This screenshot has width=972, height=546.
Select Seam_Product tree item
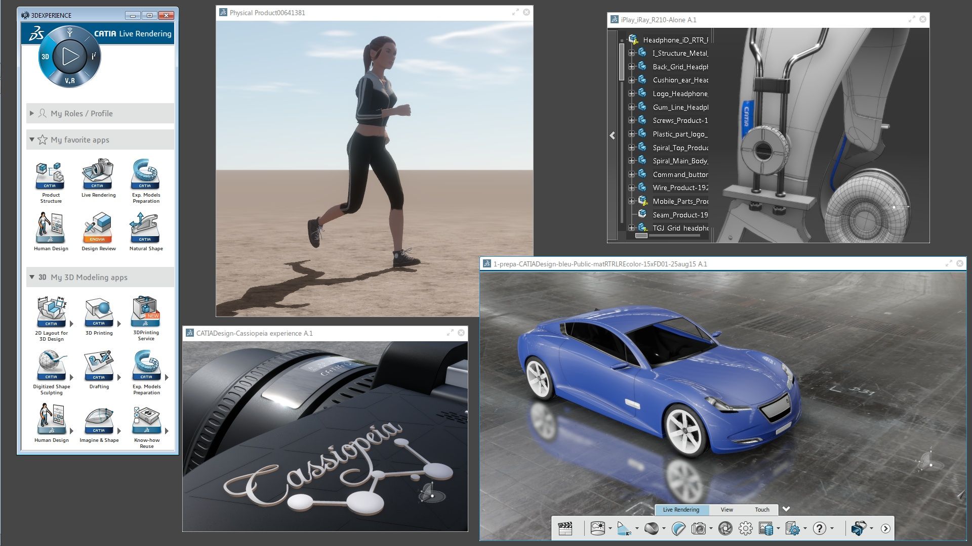coord(680,215)
